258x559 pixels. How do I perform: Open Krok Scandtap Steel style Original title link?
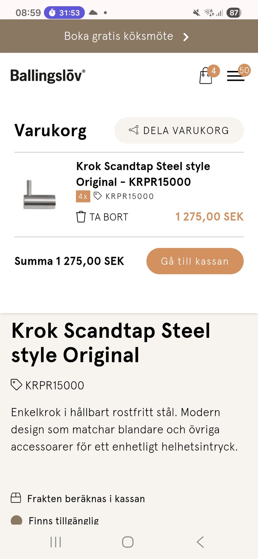(143, 174)
